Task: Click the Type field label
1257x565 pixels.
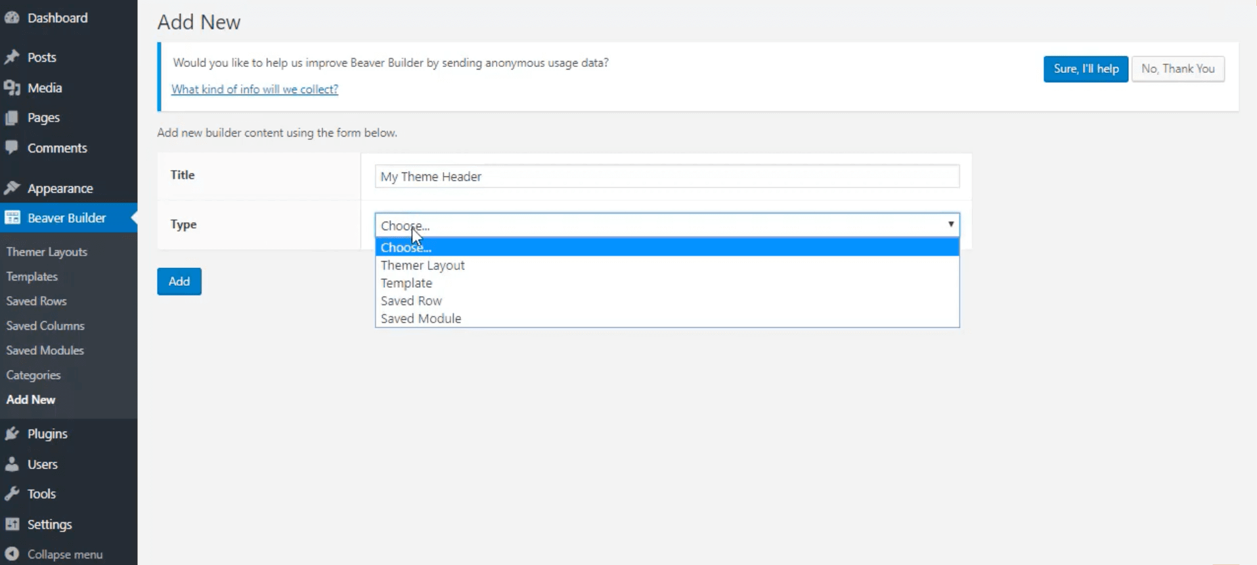Action: click(x=183, y=224)
